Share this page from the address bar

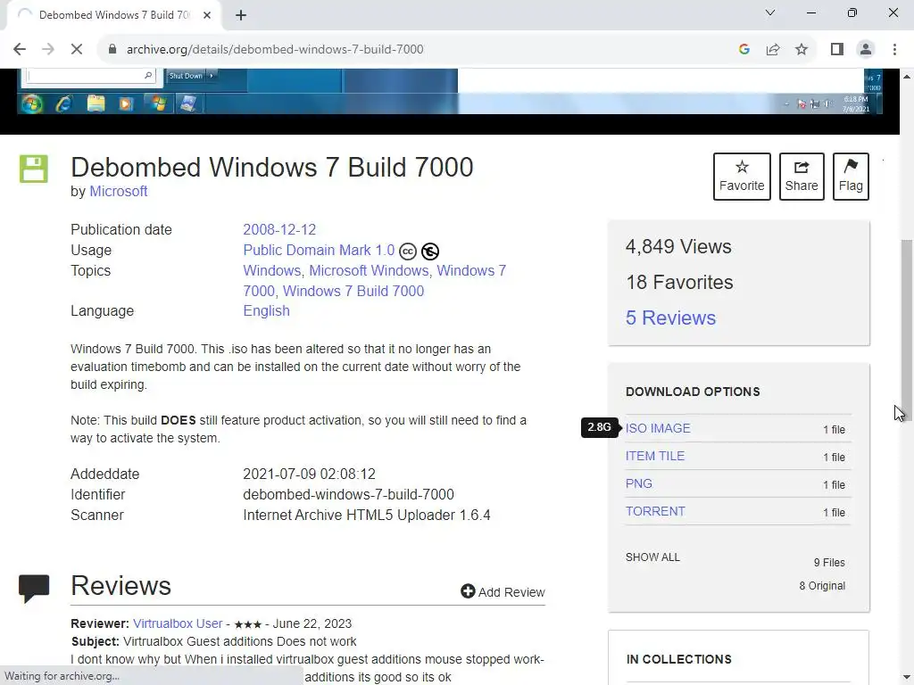[773, 50]
